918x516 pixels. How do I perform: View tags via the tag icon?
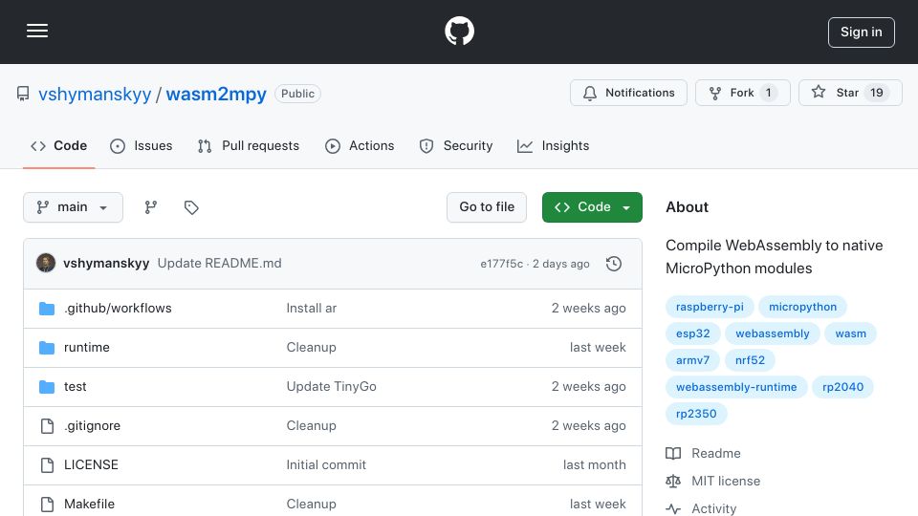(191, 207)
